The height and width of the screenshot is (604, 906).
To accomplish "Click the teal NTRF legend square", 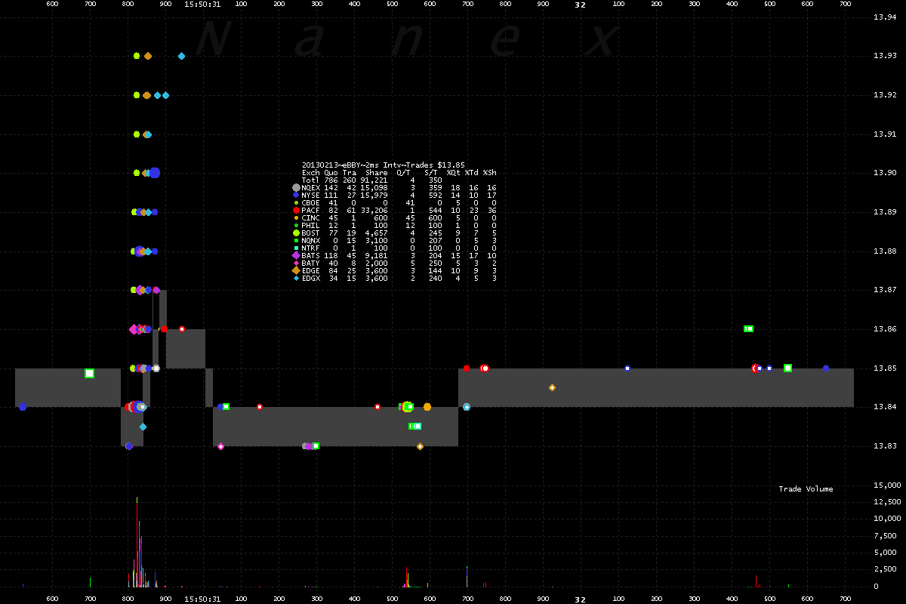I will (296, 248).
